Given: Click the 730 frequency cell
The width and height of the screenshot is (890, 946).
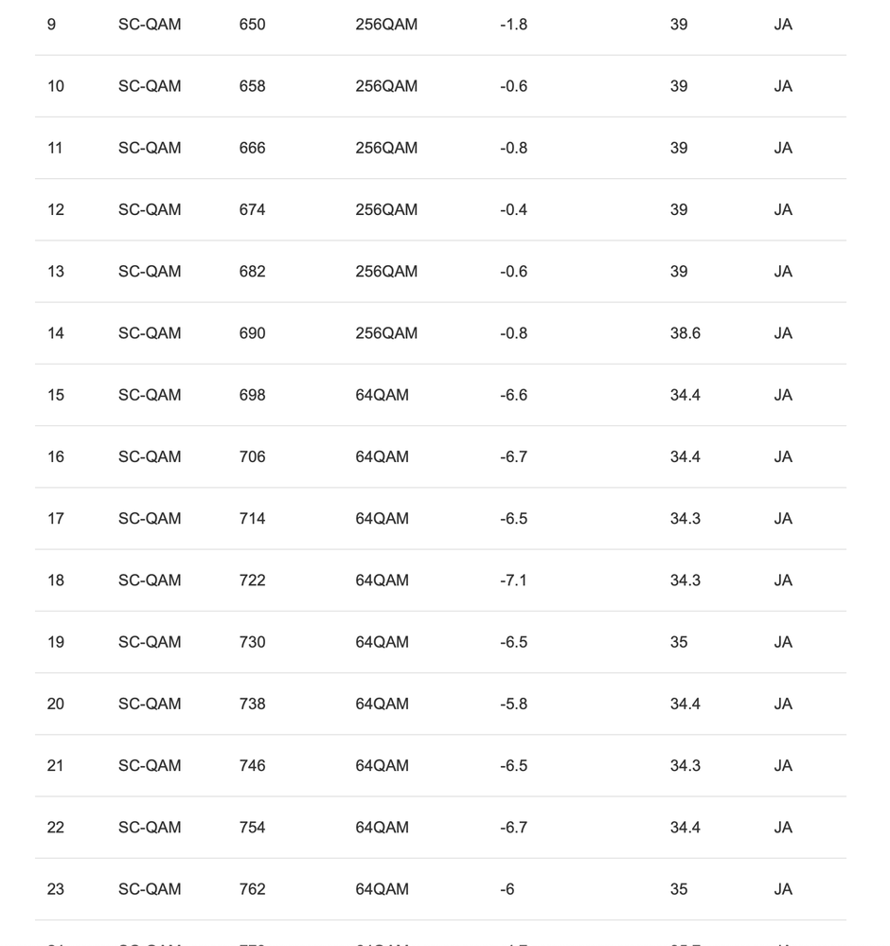Looking at the screenshot, I should (252, 642).
